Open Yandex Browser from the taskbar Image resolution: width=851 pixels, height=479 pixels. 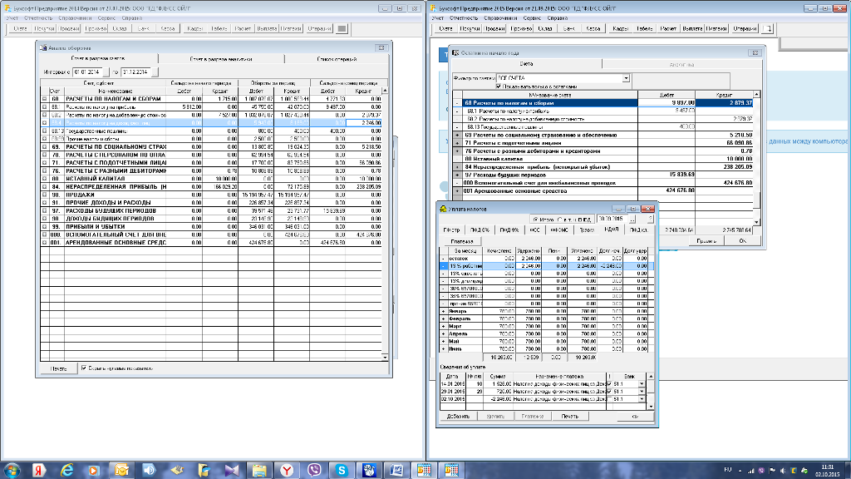click(x=287, y=470)
